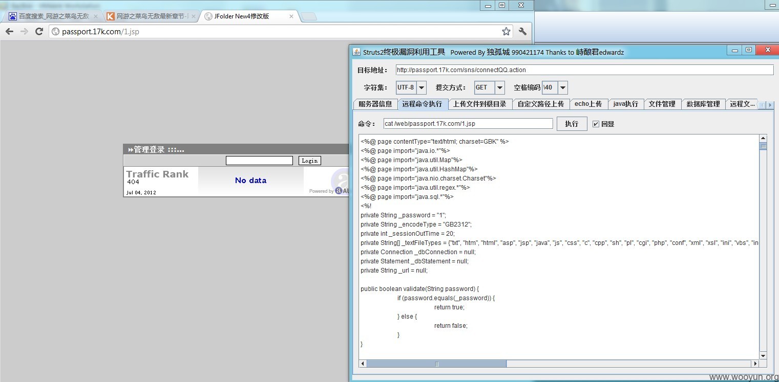Click the 'private String _encodeType' code line
Viewport: 779px width, 382px height.
(416, 224)
